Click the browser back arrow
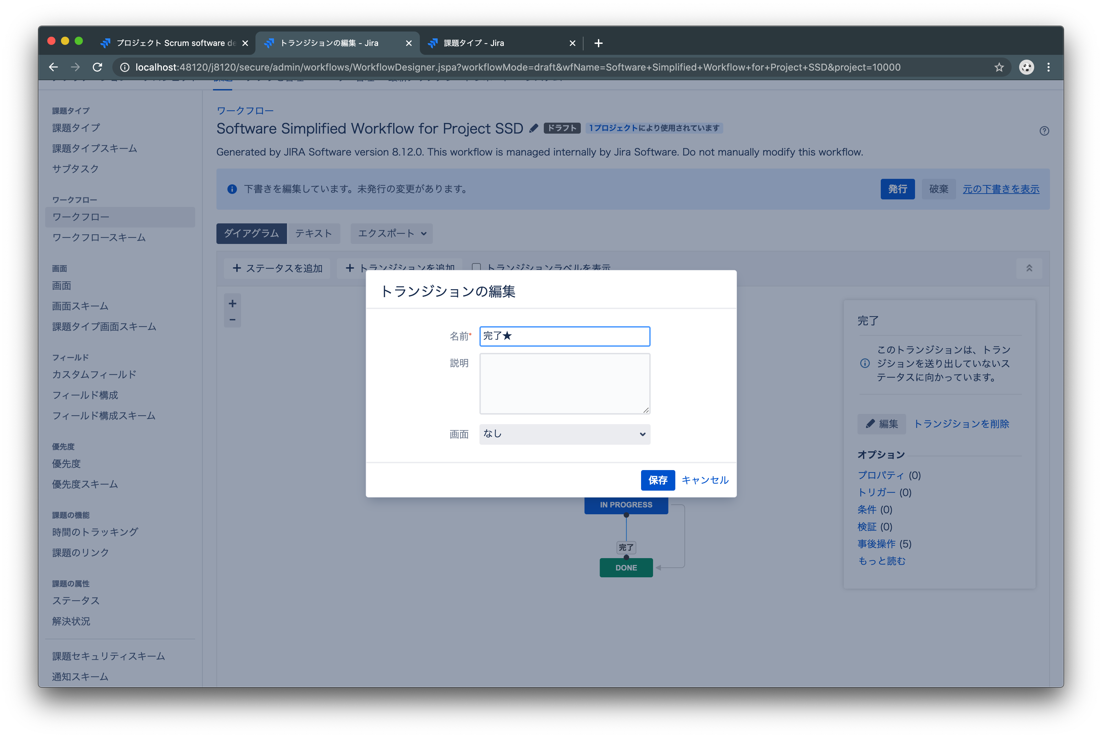The image size is (1102, 738). (x=53, y=67)
